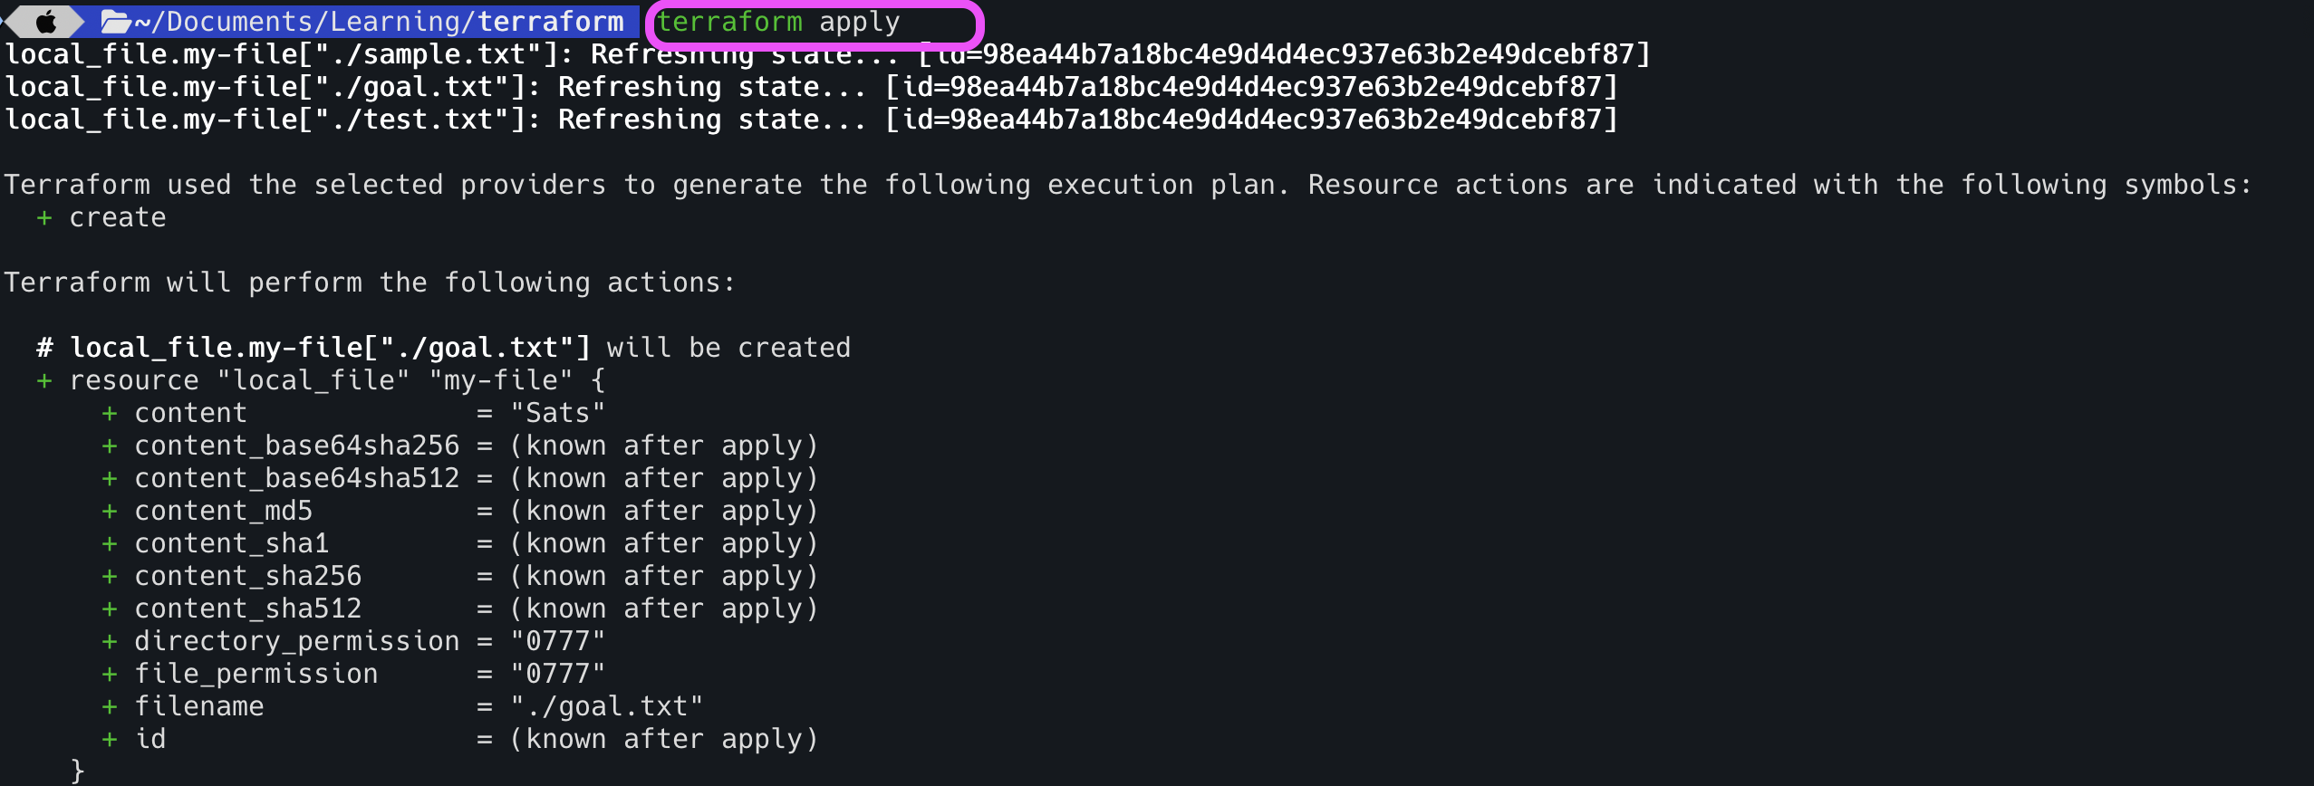Click the ~/Documents/Learning/terraform path segment
This screenshot has width=2314, height=786.
click(x=379, y=21)
